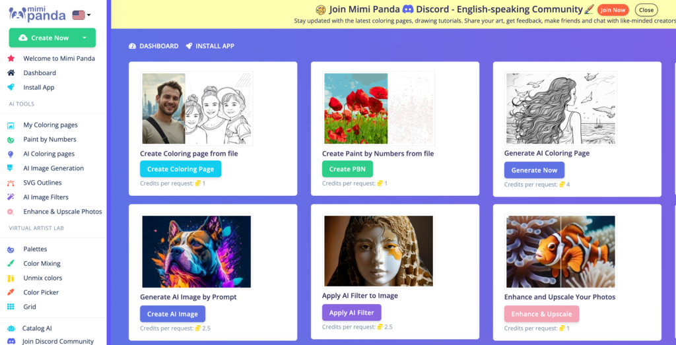676x345 pixels.
Task: Click the rocket icon beside Install App in the sidebar
Action: (x=11, y=87)
